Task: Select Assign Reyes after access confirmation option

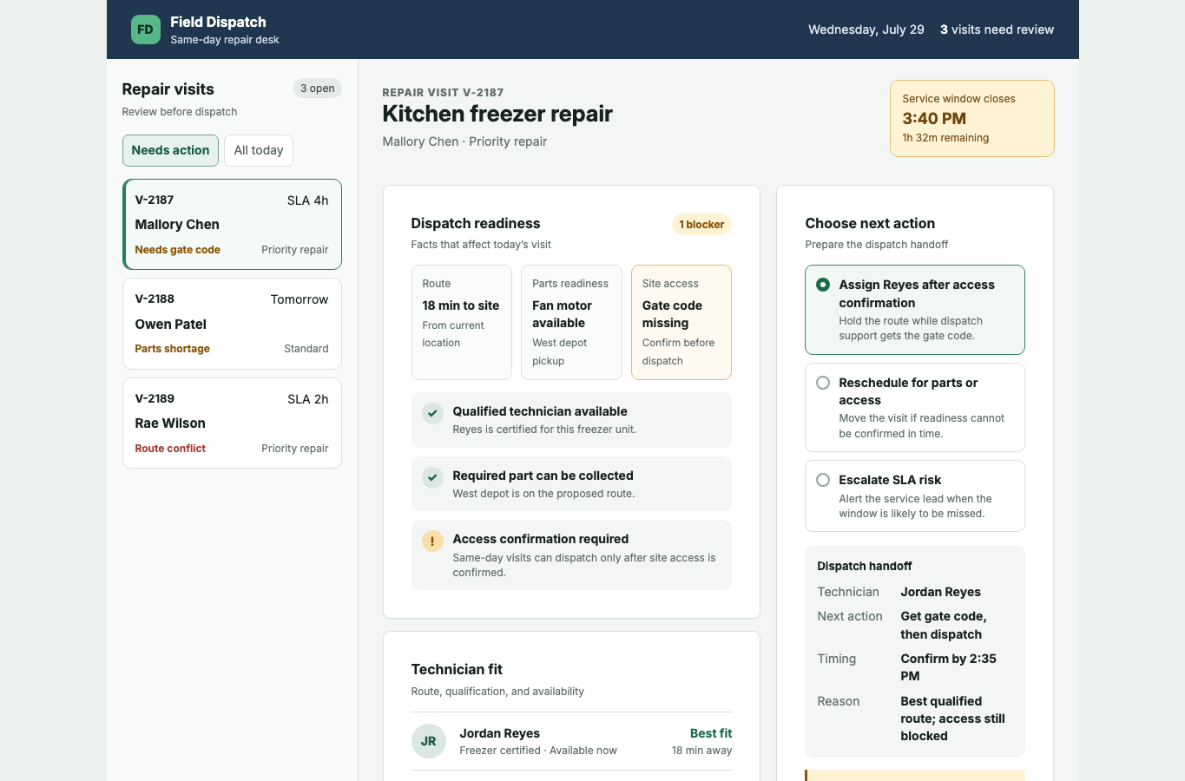Action: (x=915, y=310)
